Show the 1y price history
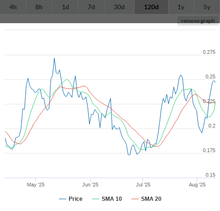 (x=181, y=7)
